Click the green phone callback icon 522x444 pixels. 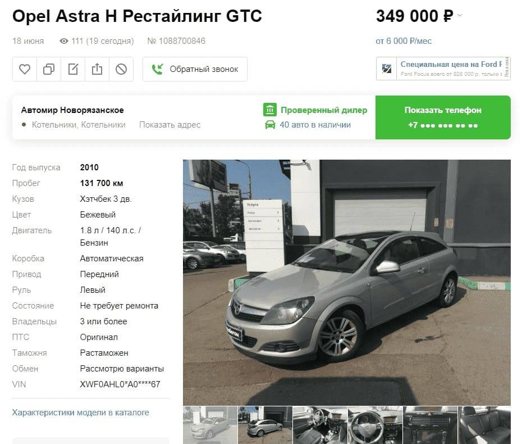pyautogui.click(x=157, y=69)
